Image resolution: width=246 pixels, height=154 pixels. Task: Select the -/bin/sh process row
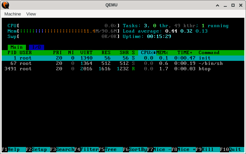(x=123, y=64)
